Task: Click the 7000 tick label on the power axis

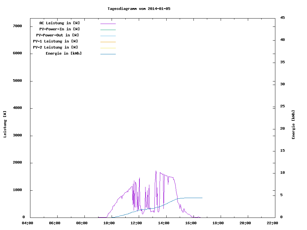Action: click(x=17, y=26)
